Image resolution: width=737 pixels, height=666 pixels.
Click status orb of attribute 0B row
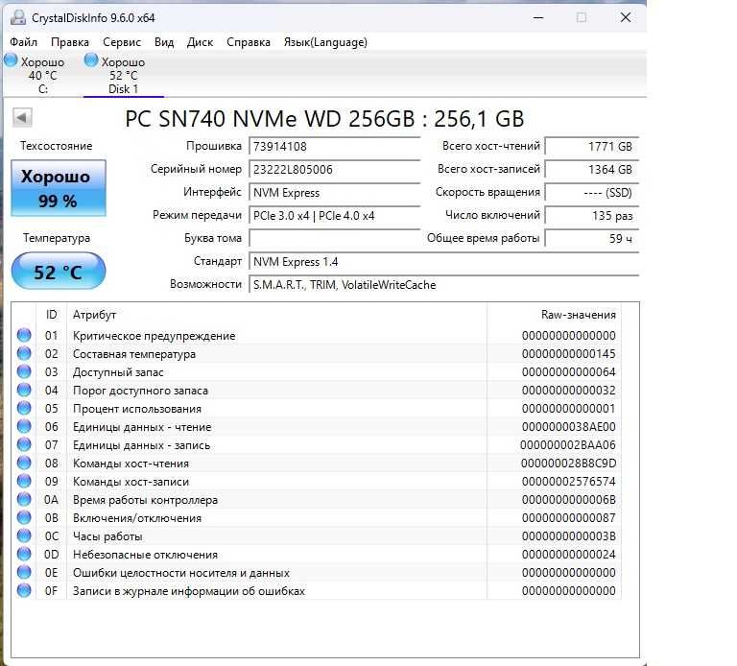[24, 517]
